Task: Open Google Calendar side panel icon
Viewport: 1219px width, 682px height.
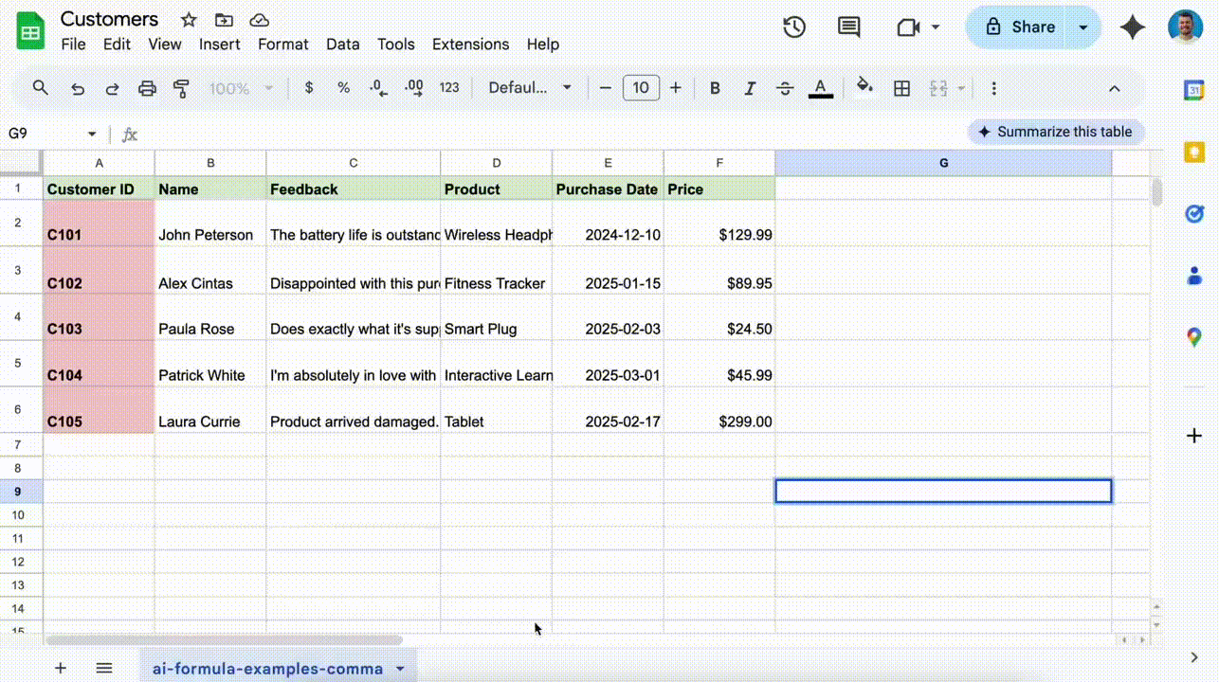Action: (1193, 90)
